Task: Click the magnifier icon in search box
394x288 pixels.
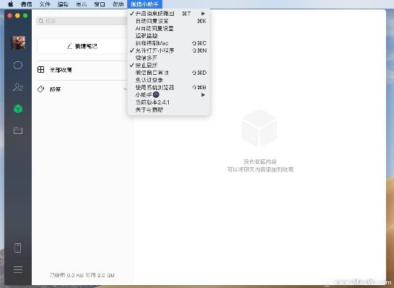Action: [x=41, y=21]
